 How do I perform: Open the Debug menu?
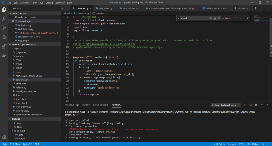point(49,3)
